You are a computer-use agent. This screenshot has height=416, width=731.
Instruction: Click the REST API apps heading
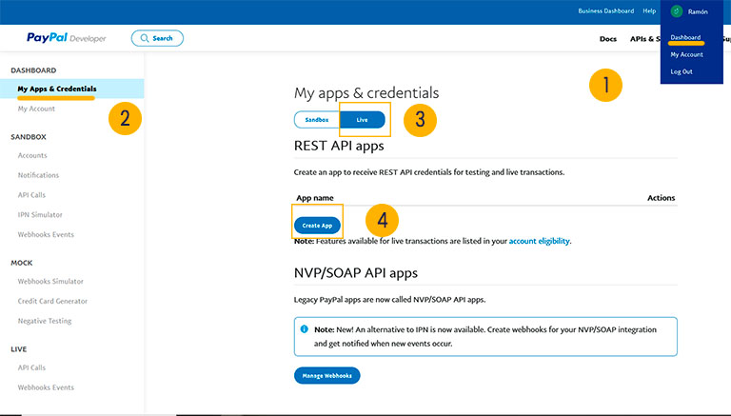point(339,146)
